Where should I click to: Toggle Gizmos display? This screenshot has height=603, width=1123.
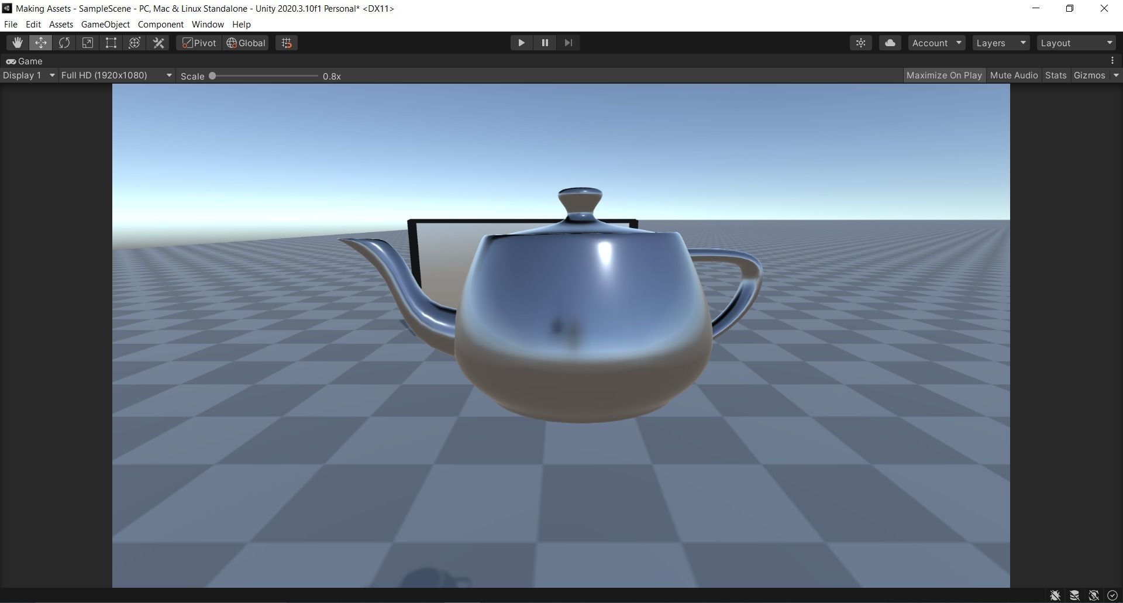(x=1090, y=75)
